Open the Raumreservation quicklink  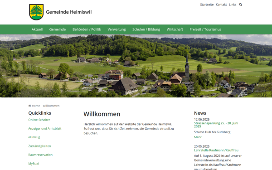40,155
